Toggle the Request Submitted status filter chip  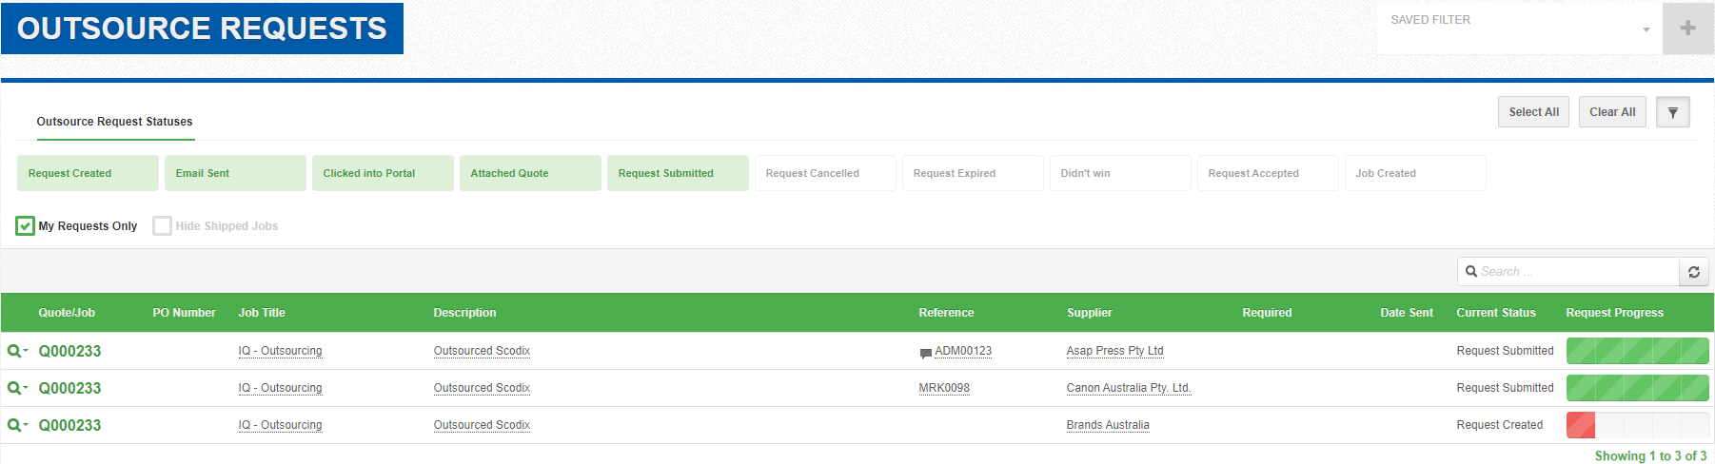point(678,173)
